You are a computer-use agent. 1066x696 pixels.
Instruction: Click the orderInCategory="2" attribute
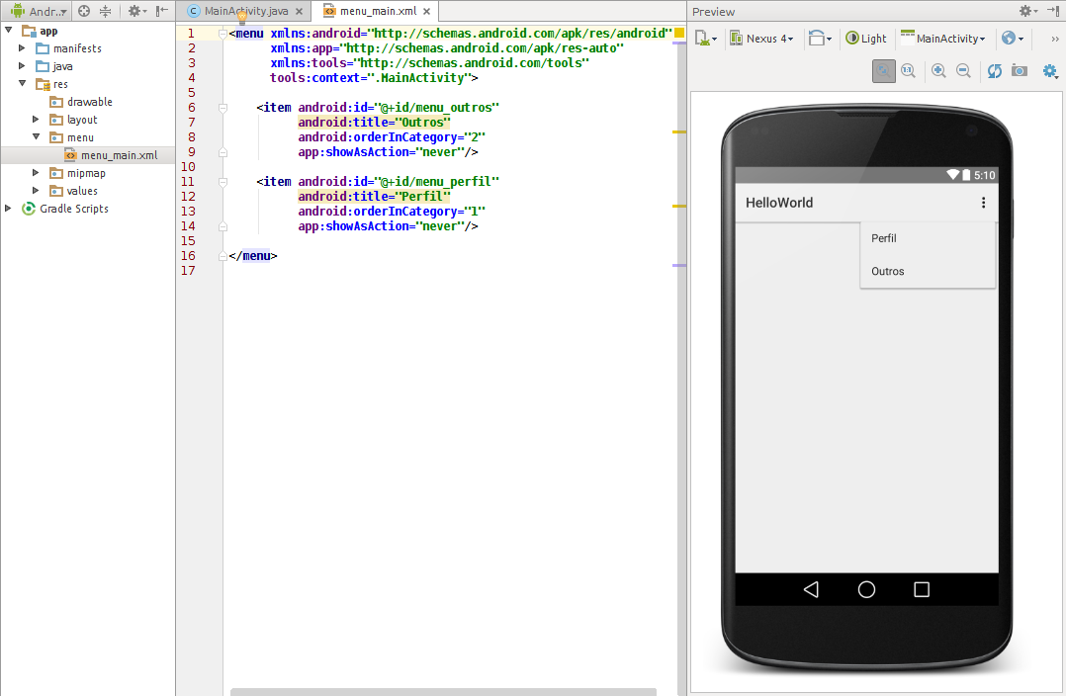[392, 137]
